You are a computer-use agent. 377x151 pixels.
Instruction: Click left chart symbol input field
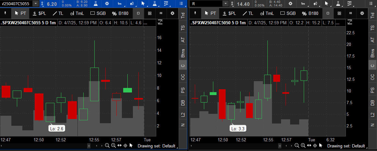(x=16, y=4)
